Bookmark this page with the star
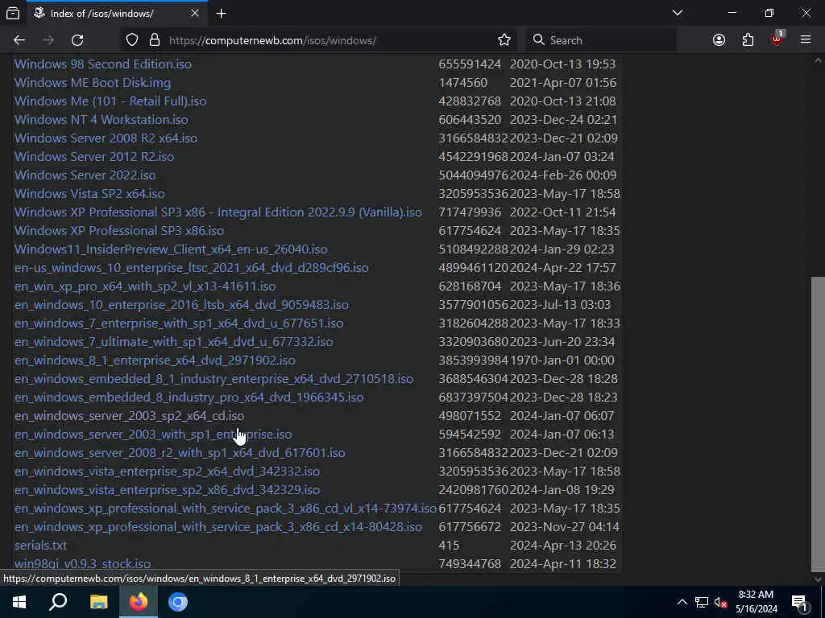Image resolution: width=825 pixels, height=618 pixels. (x=504, y=40)
